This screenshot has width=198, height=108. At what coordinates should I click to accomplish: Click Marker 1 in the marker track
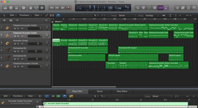coord(59,22)
